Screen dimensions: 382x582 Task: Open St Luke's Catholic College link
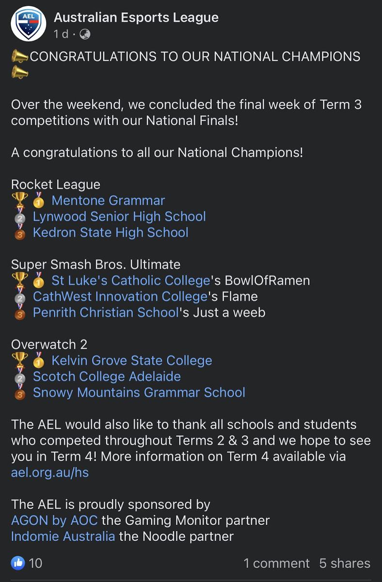pyautogui.click(x=131, y=280)
